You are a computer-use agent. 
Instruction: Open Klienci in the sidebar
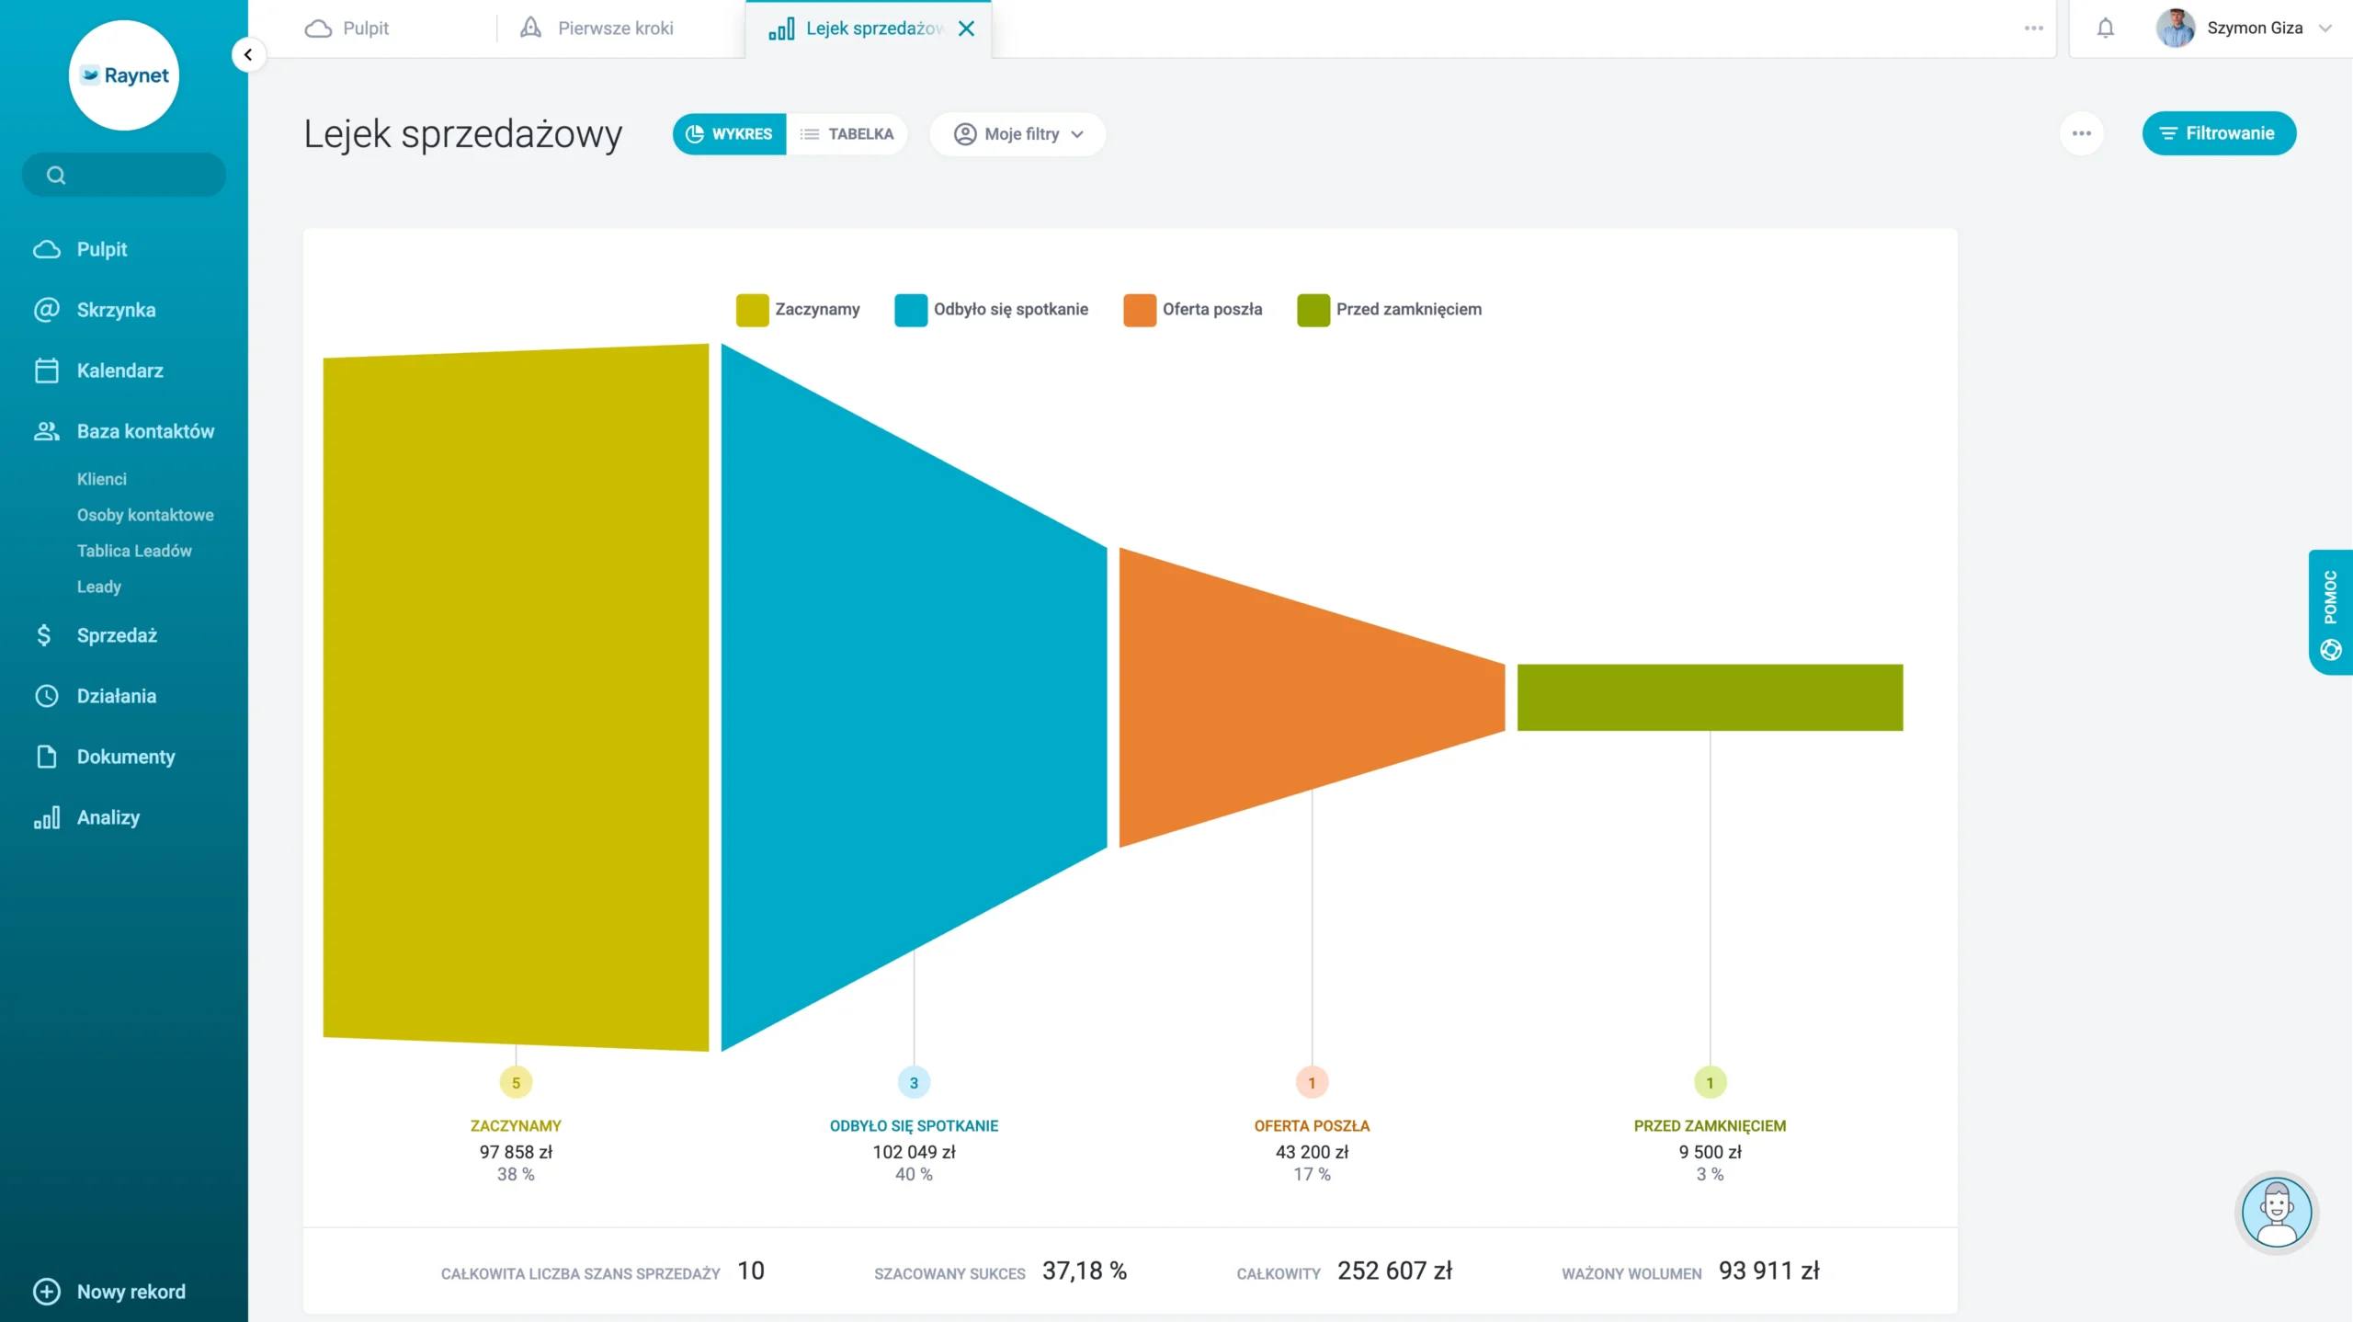(x=102, y=479)
